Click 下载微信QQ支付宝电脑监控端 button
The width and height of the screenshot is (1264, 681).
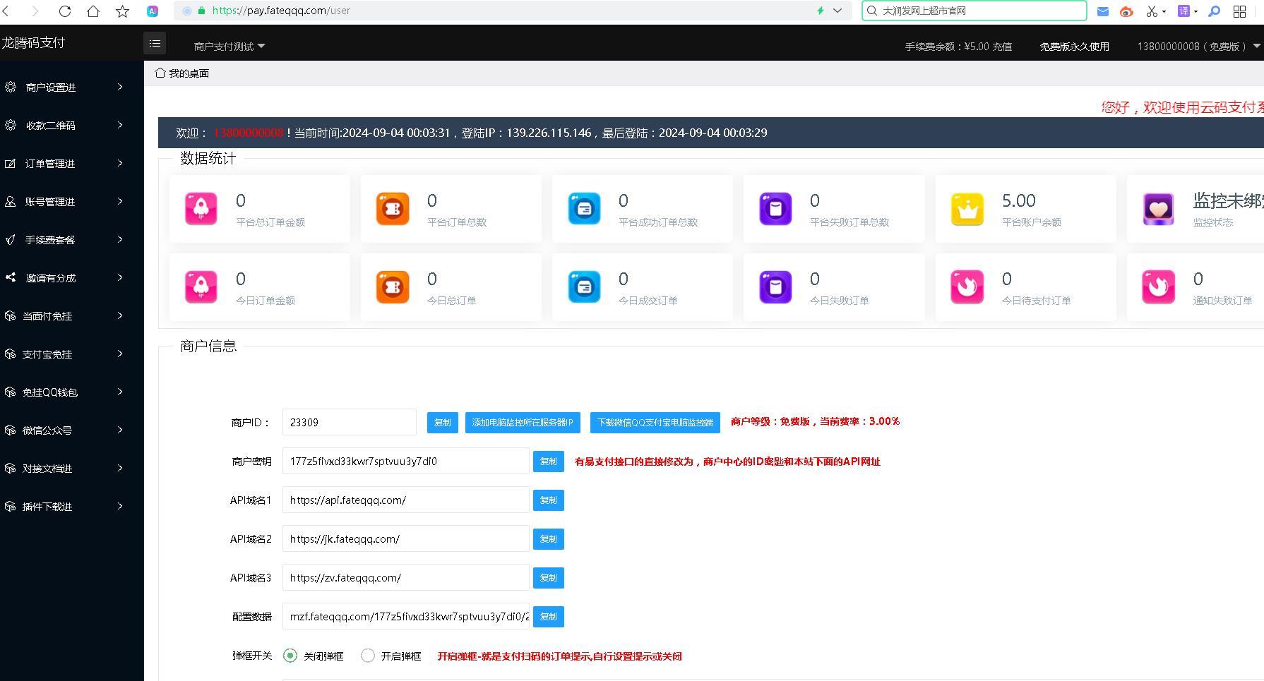click(x=655, y=423)
